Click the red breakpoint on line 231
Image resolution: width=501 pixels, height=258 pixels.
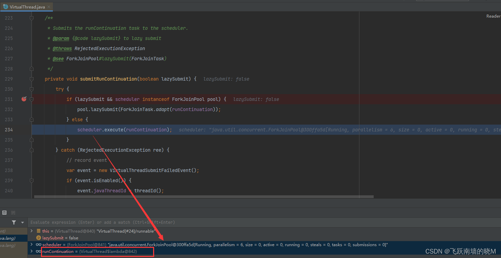23,99
